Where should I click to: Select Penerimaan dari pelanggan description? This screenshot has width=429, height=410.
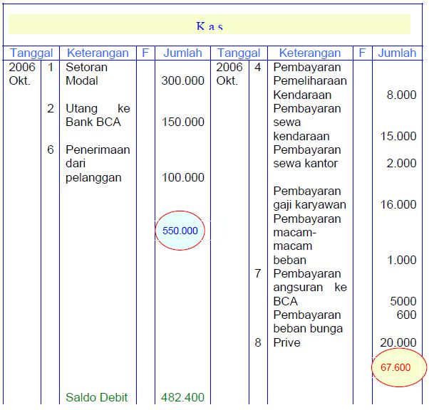pyautogui.click(x=98, y=164)
